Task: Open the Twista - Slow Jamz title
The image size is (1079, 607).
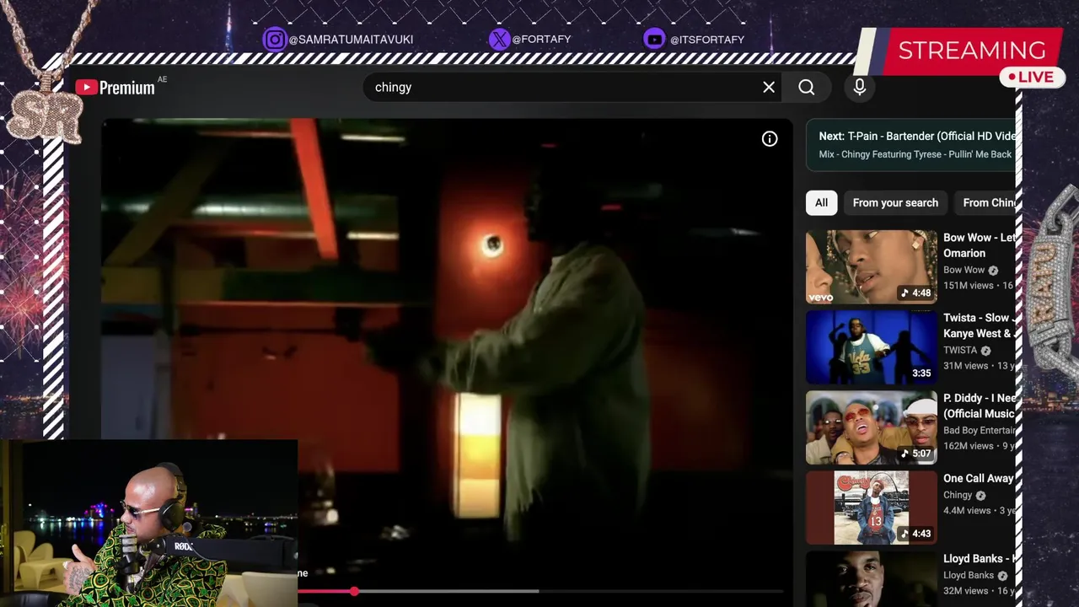Action: pos(980,325)
